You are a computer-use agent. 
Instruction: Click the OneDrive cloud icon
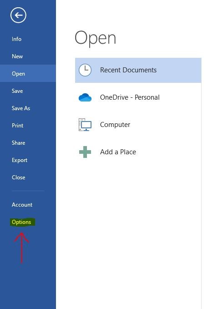85,97
